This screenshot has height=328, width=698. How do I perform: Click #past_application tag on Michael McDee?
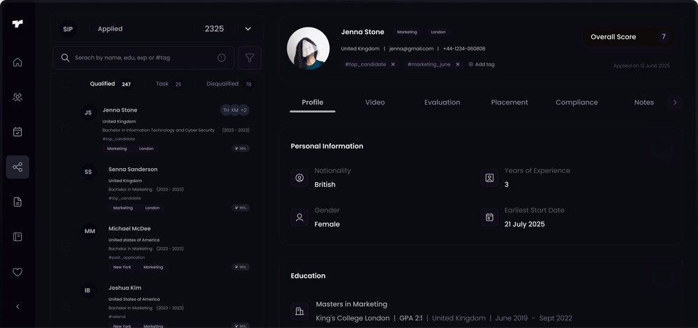127,258
